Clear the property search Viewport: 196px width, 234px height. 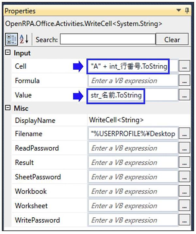(x=172, y=40)
